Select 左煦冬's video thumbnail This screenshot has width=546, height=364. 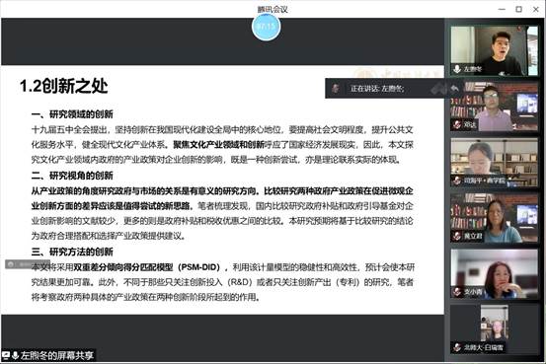coord(494,51)
